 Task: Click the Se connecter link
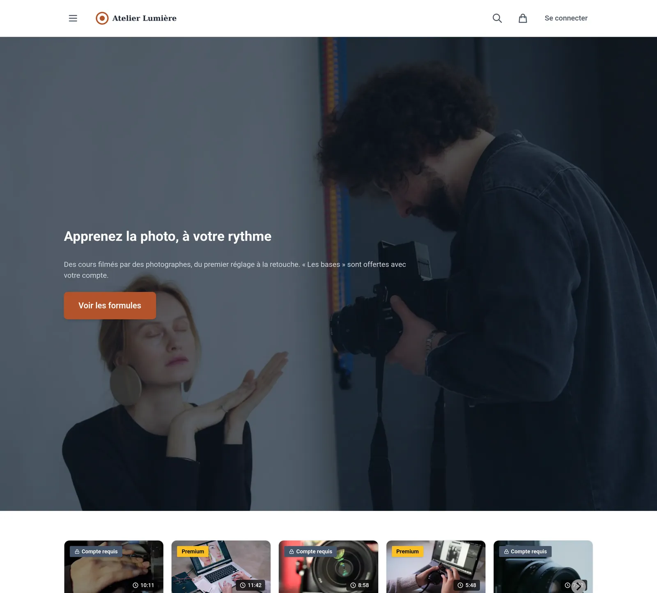point(566,18)
